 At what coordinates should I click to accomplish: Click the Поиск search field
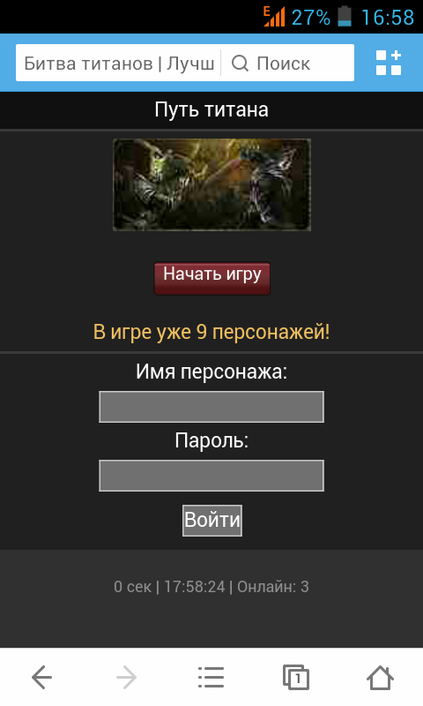(x=287, y=63)
